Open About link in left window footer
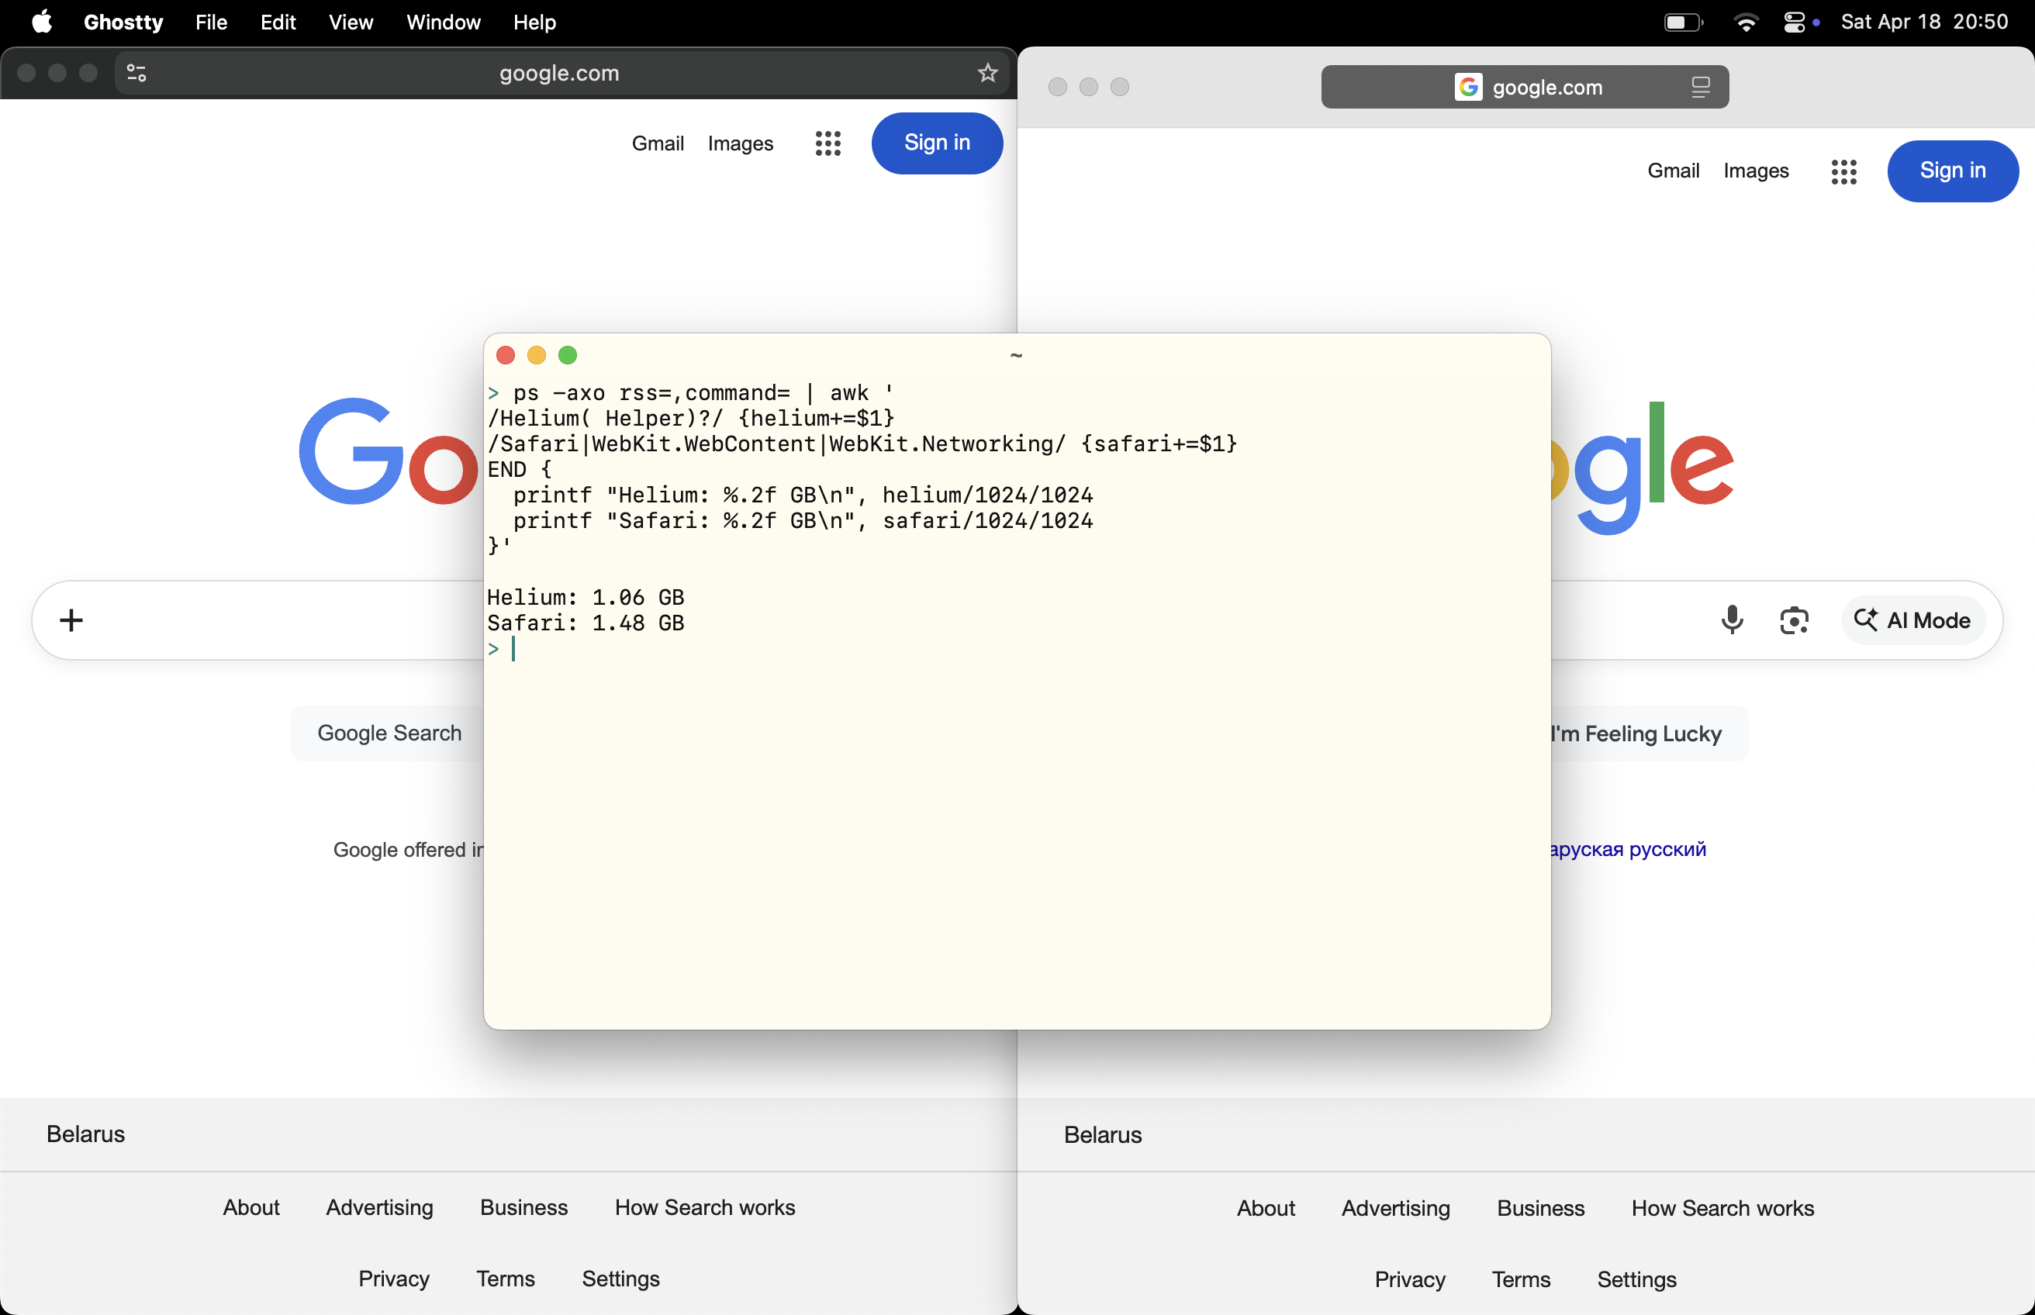The height and width of the screenshot is (1315, 2035). [251, 1207]
